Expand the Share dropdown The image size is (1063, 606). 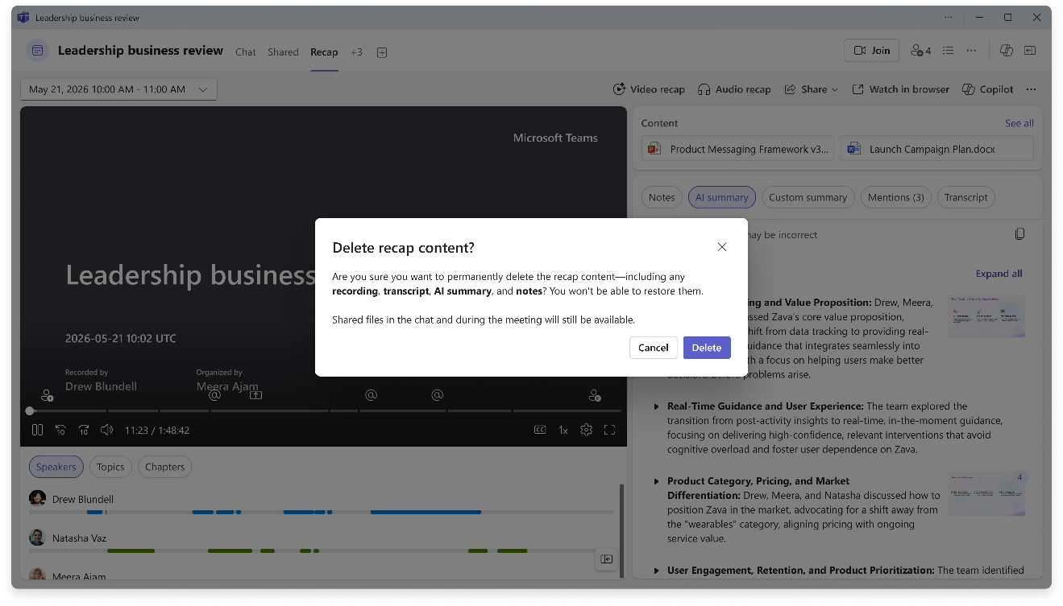[811, 89]
